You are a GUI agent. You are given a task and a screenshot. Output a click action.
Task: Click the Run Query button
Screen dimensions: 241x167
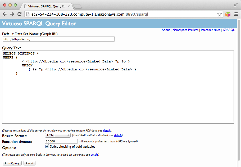[12, 163]
